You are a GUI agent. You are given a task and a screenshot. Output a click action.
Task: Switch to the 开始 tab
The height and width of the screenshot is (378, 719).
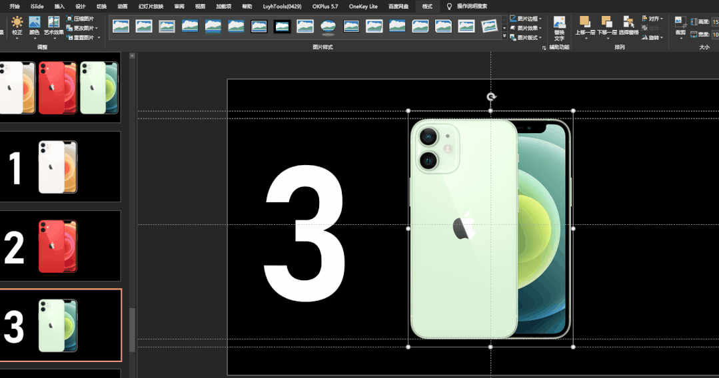[x=15, y=7]
